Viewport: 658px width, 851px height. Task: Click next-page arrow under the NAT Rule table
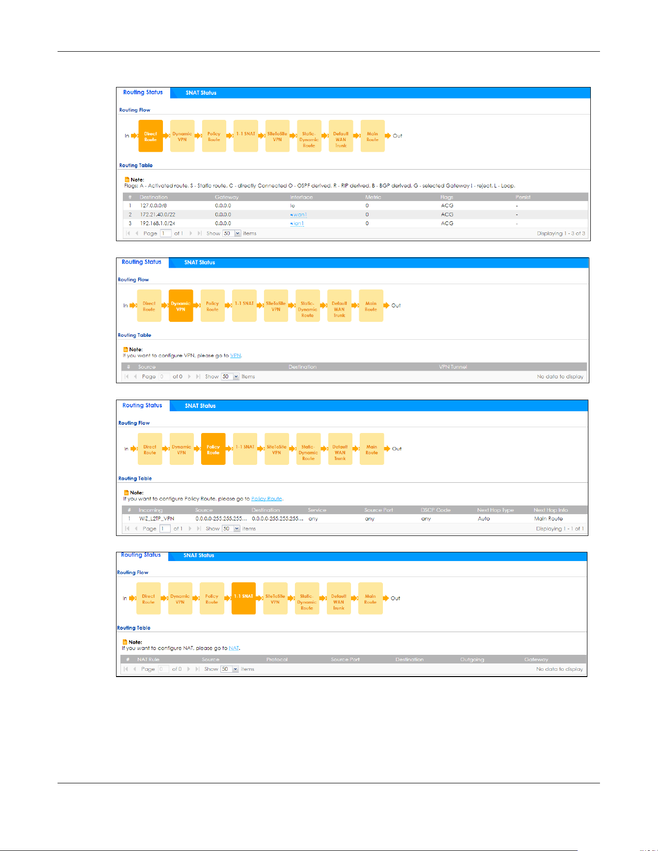tap(189, 669)
